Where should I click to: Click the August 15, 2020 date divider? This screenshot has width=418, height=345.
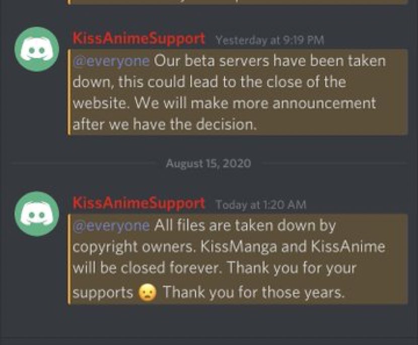point(208,163)
